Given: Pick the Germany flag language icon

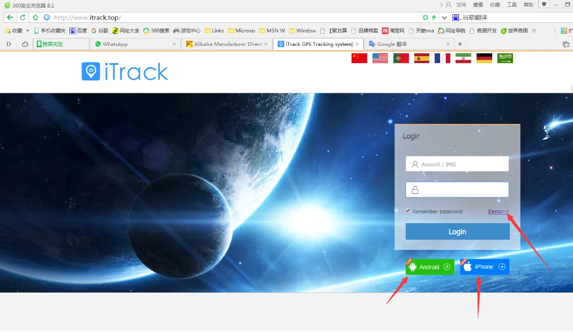Looking at the screenshot, I should (x=484, y=58).
